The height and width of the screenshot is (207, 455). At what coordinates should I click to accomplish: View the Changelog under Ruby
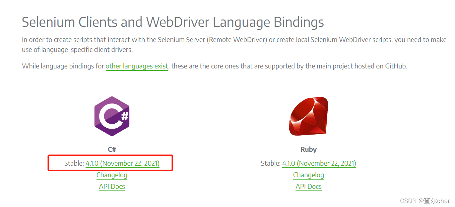(x=308, y=175)
